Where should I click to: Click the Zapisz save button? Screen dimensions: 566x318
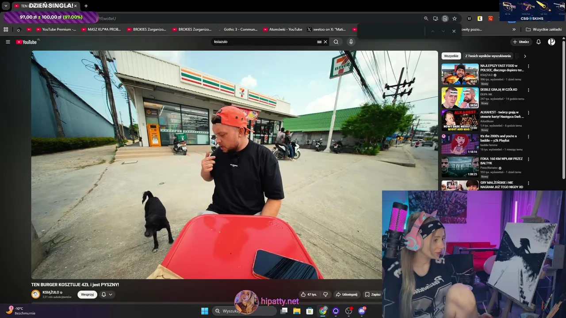point(373,295)
